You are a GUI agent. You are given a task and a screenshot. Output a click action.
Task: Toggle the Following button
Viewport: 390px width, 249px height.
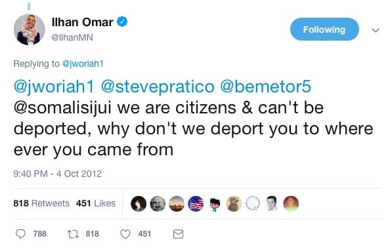tap(324, 29)
